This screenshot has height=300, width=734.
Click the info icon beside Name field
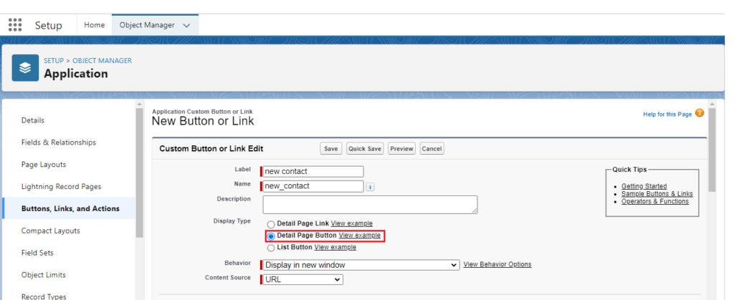pyautogui.click(x=371, y=187)
